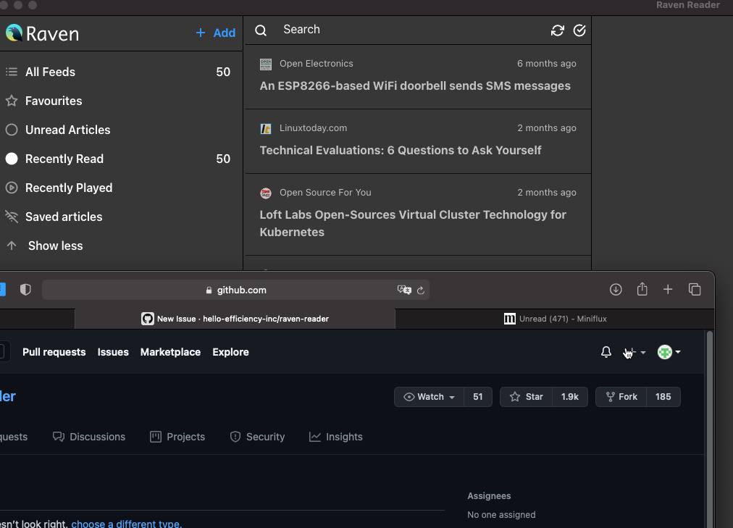
Task: Click the Favourites star icon
Action: tap(12, 101)
